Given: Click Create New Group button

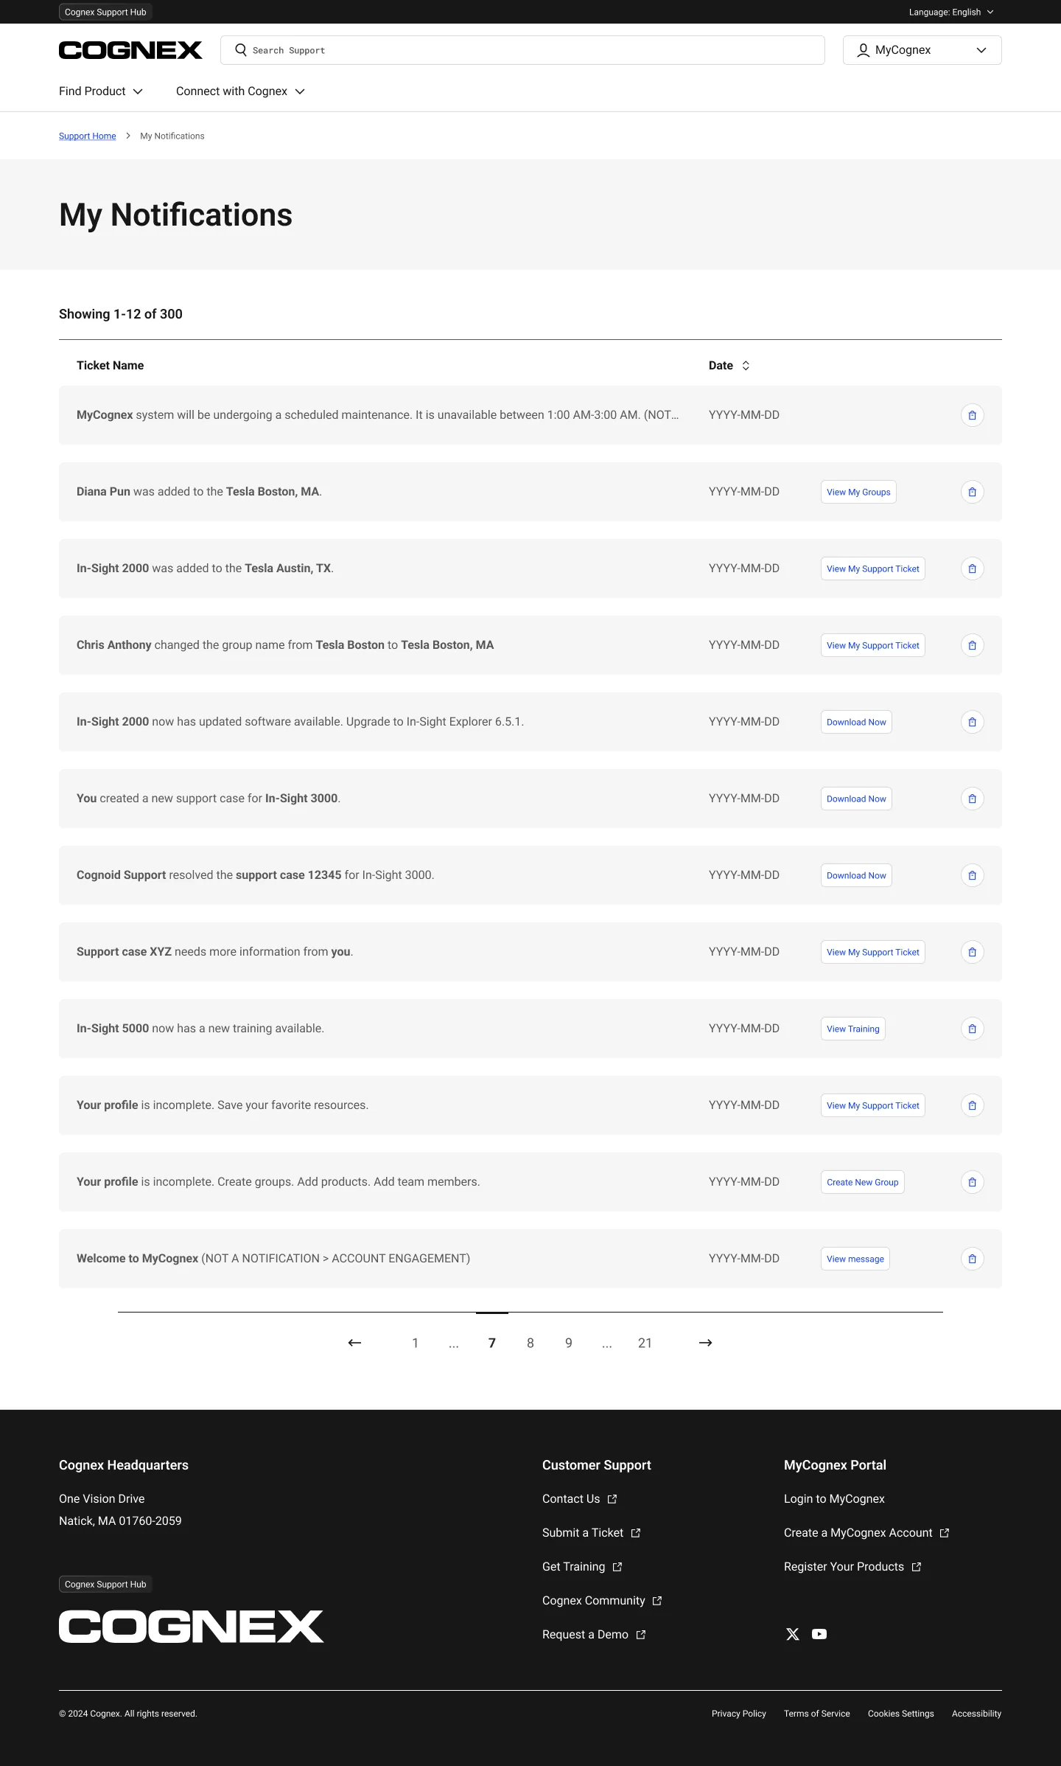Looking at the screenshot, I should pyautogui.click(x=863, y=1182).
